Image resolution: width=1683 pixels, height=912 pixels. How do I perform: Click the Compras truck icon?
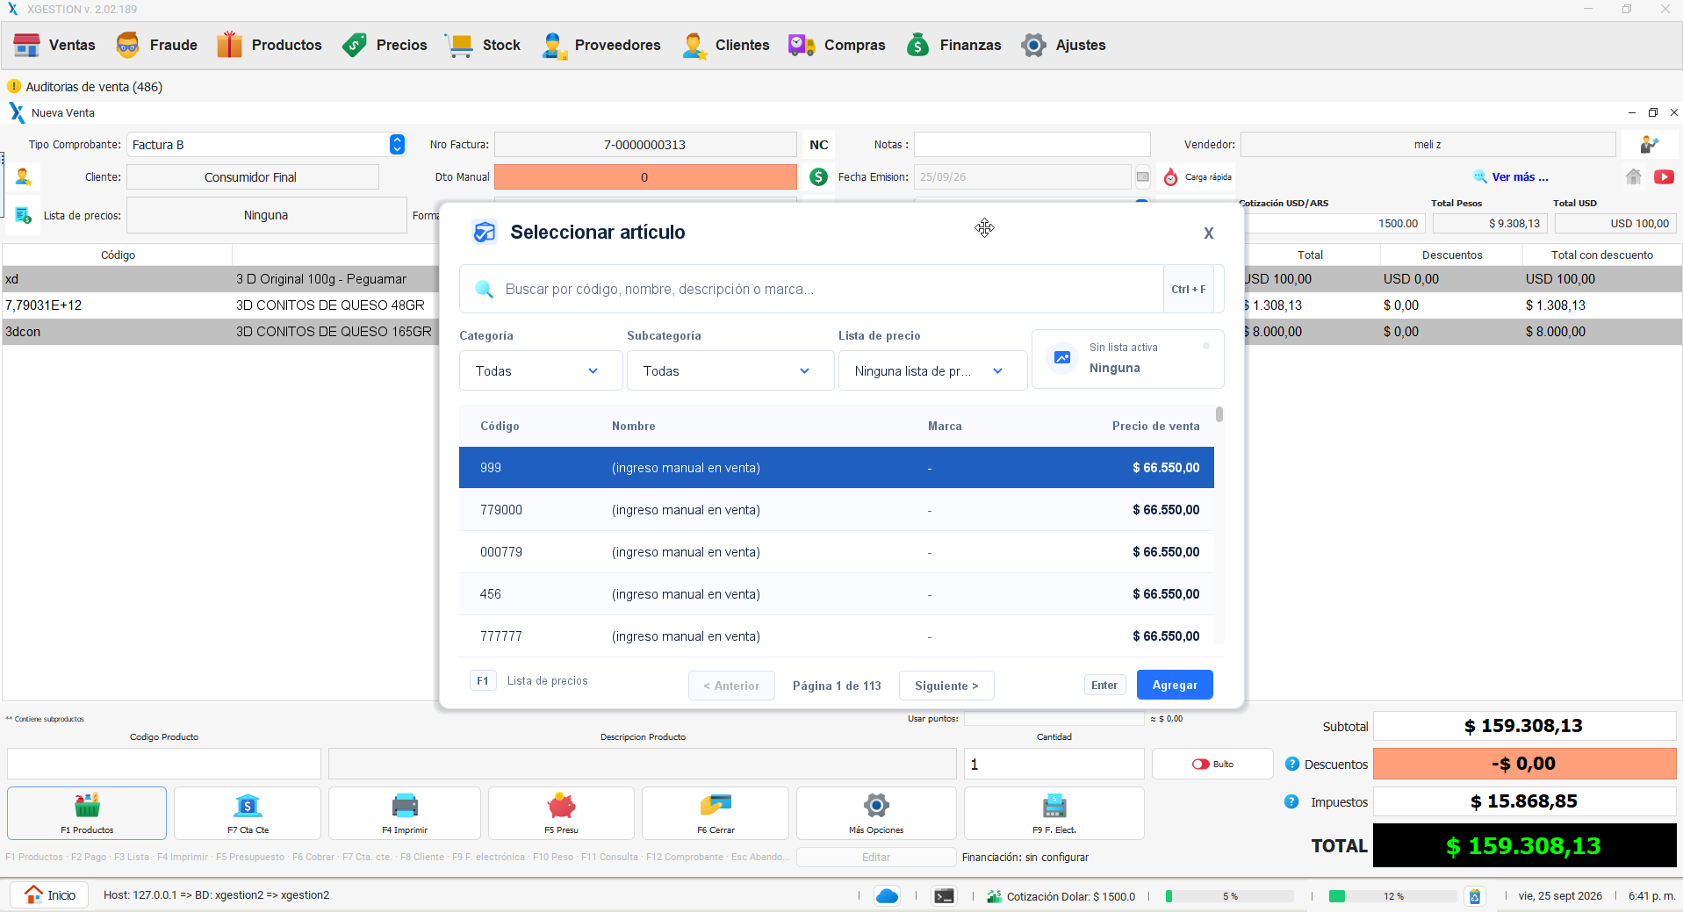(802, 45)
